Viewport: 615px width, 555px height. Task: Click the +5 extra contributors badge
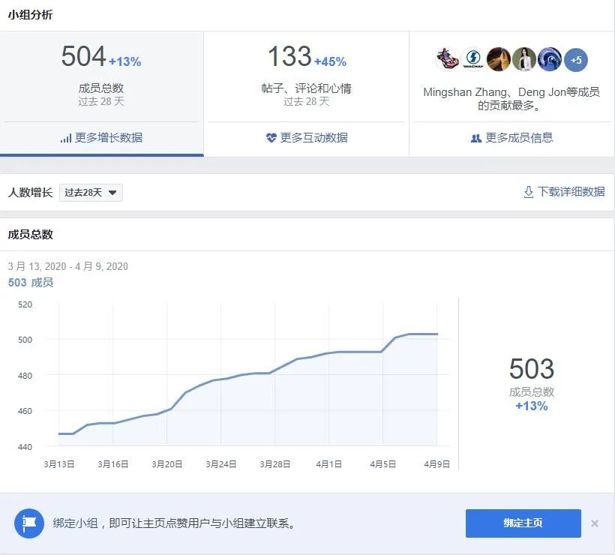pyautogui.click(x=574, y=59)
